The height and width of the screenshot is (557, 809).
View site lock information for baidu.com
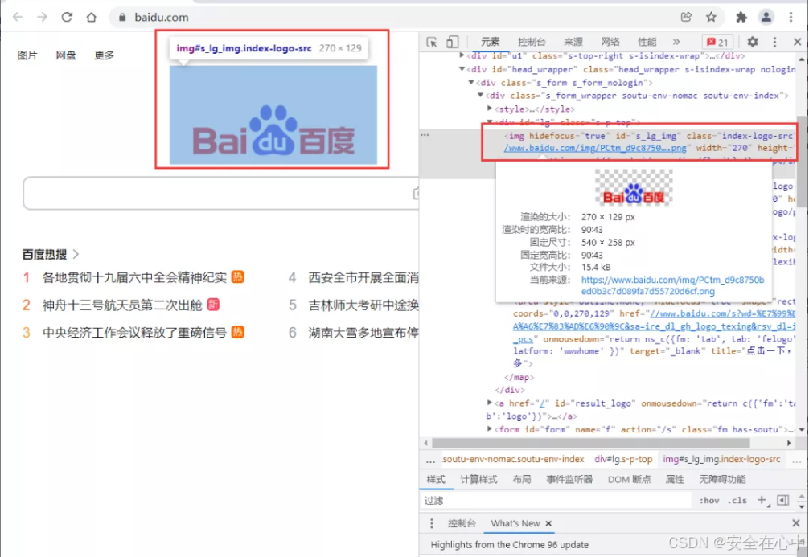point(122,17)
